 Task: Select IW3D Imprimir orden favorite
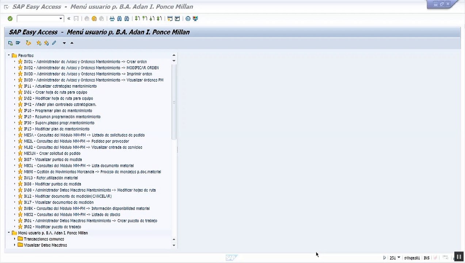(x=88, y=74)
